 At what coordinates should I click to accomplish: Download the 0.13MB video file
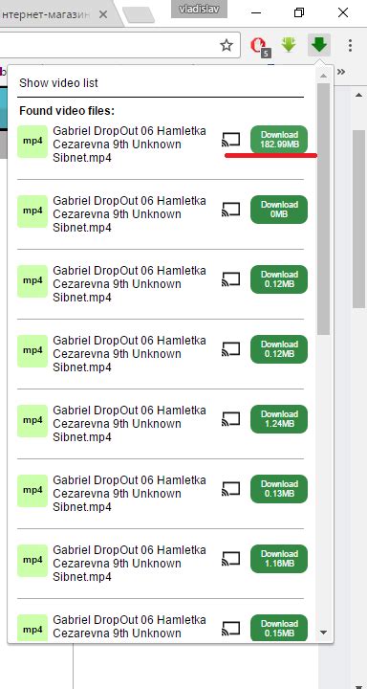tap(279, 489)
